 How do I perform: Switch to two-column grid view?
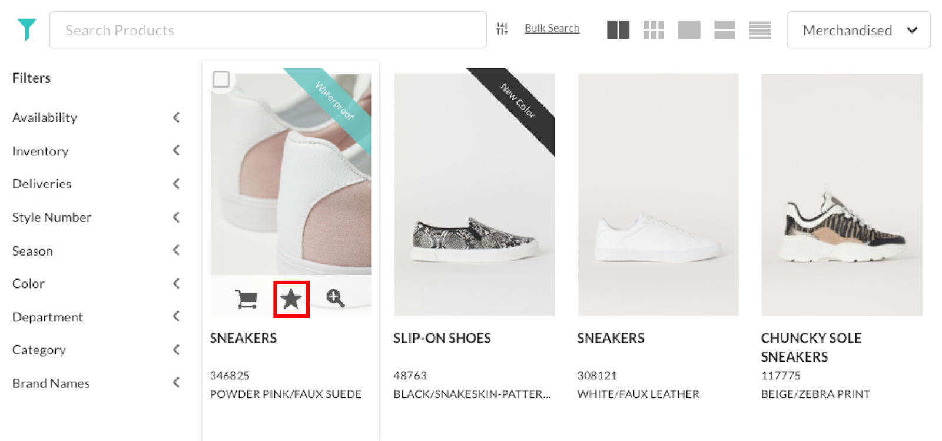[x=618, y=30]
